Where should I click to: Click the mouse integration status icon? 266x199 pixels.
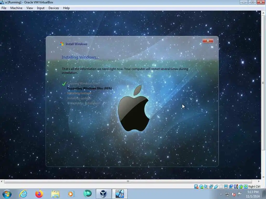[x=241, y=187]
